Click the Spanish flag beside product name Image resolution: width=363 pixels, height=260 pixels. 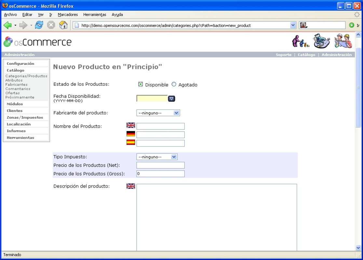click(x=131, y=142)
